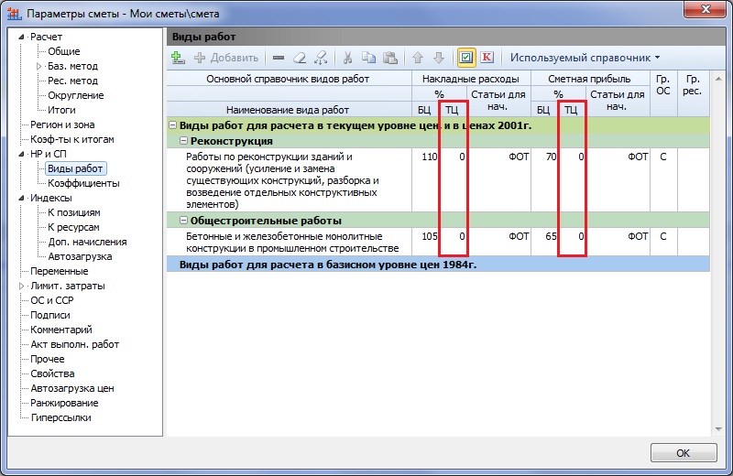Select Итоги in the tree
733x476 pixels.
pyautogui.click(x=61, y=110)
